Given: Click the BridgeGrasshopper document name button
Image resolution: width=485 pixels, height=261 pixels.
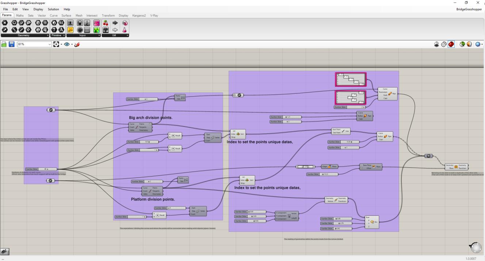Looking at the screenshot, I should tap(469, 9).
